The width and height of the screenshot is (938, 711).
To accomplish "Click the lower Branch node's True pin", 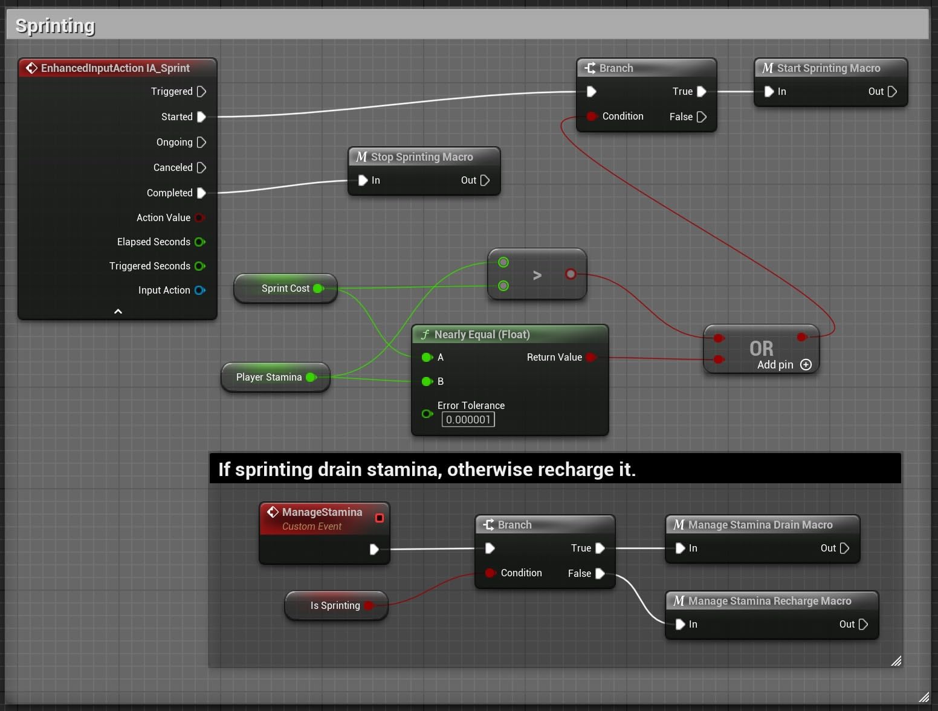I will (x=600, y=548).
